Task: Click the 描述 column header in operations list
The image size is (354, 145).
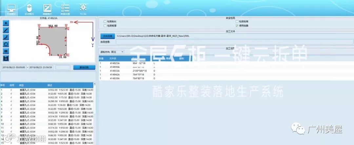Action: tap(50, 85)
